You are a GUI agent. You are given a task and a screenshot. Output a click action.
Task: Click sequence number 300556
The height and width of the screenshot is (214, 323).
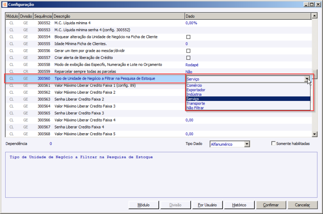click(44, 50)
